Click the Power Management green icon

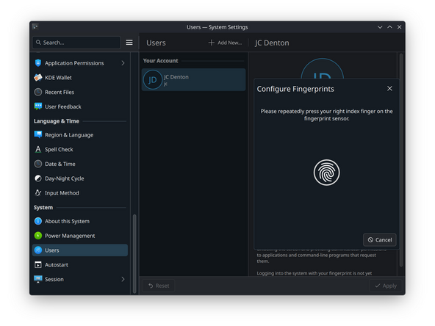(38, 236)
